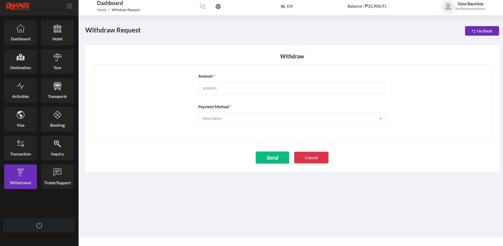The width and height of the screenshot is (503, 246).
Task: Click the skylifetravelandtours username text
Action: pos(470,9)
